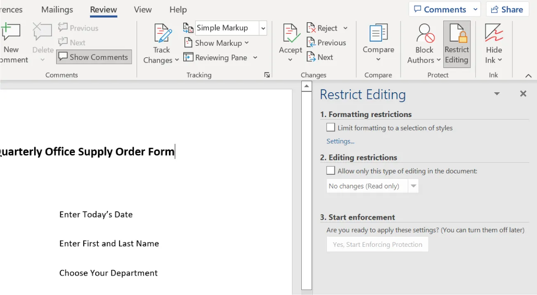Open the Simple Markup dropdown

(x=263, y=28)
